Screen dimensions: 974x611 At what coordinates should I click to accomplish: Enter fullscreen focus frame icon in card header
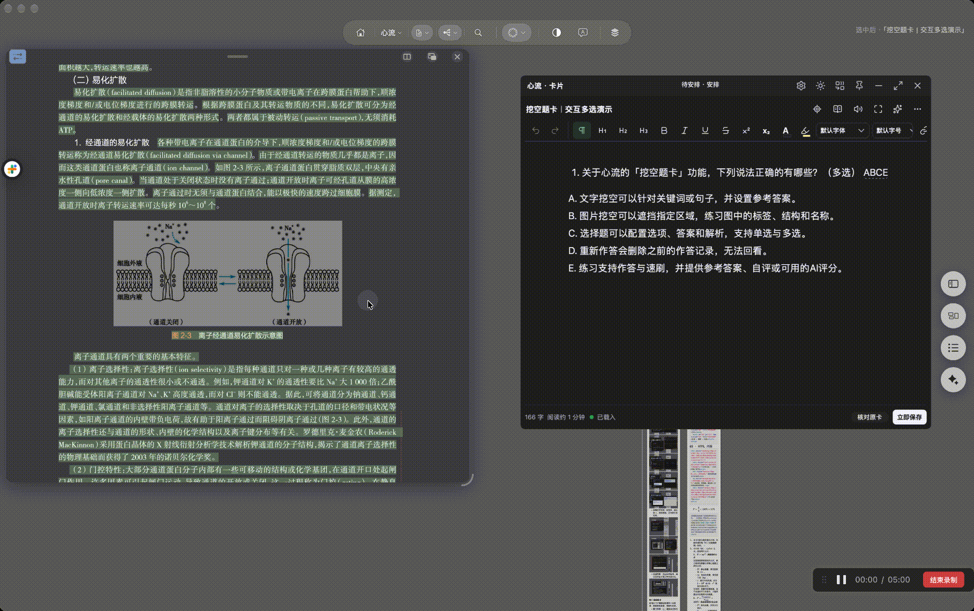pos(878,109)
